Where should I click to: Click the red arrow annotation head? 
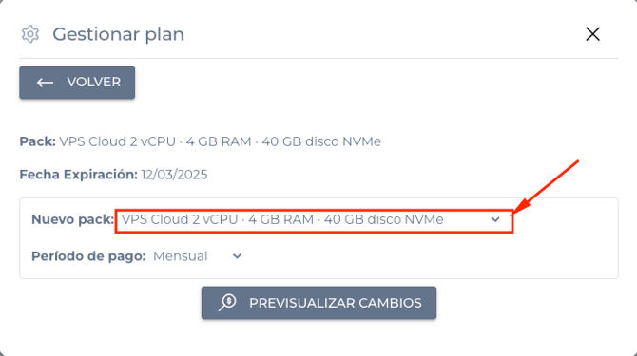pos(522,206)
